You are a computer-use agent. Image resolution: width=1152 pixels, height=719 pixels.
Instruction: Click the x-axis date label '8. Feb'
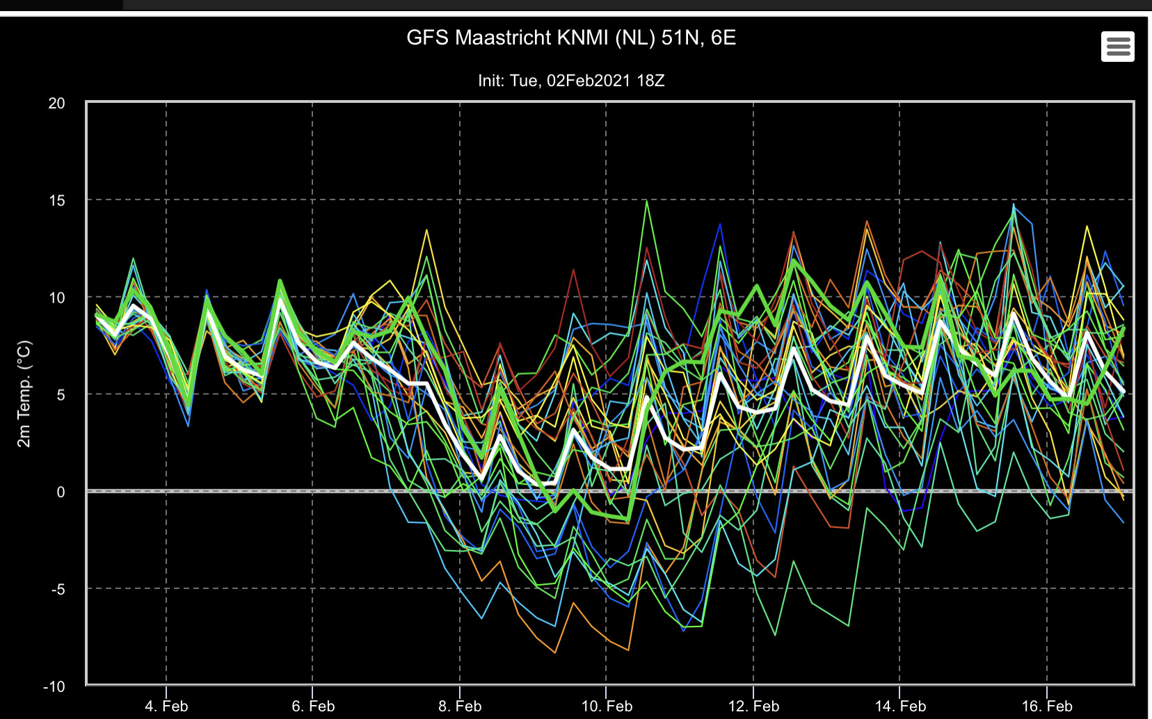(460, 706)
